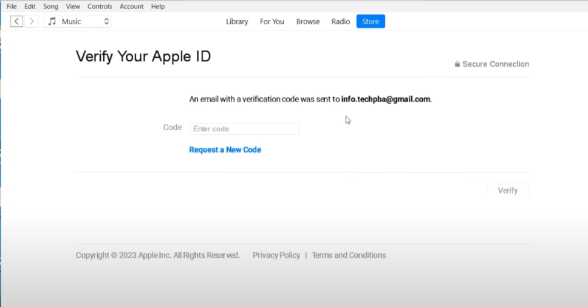Open the Help menu
Viewport: 588px width, 307px height.
(158, 6)
